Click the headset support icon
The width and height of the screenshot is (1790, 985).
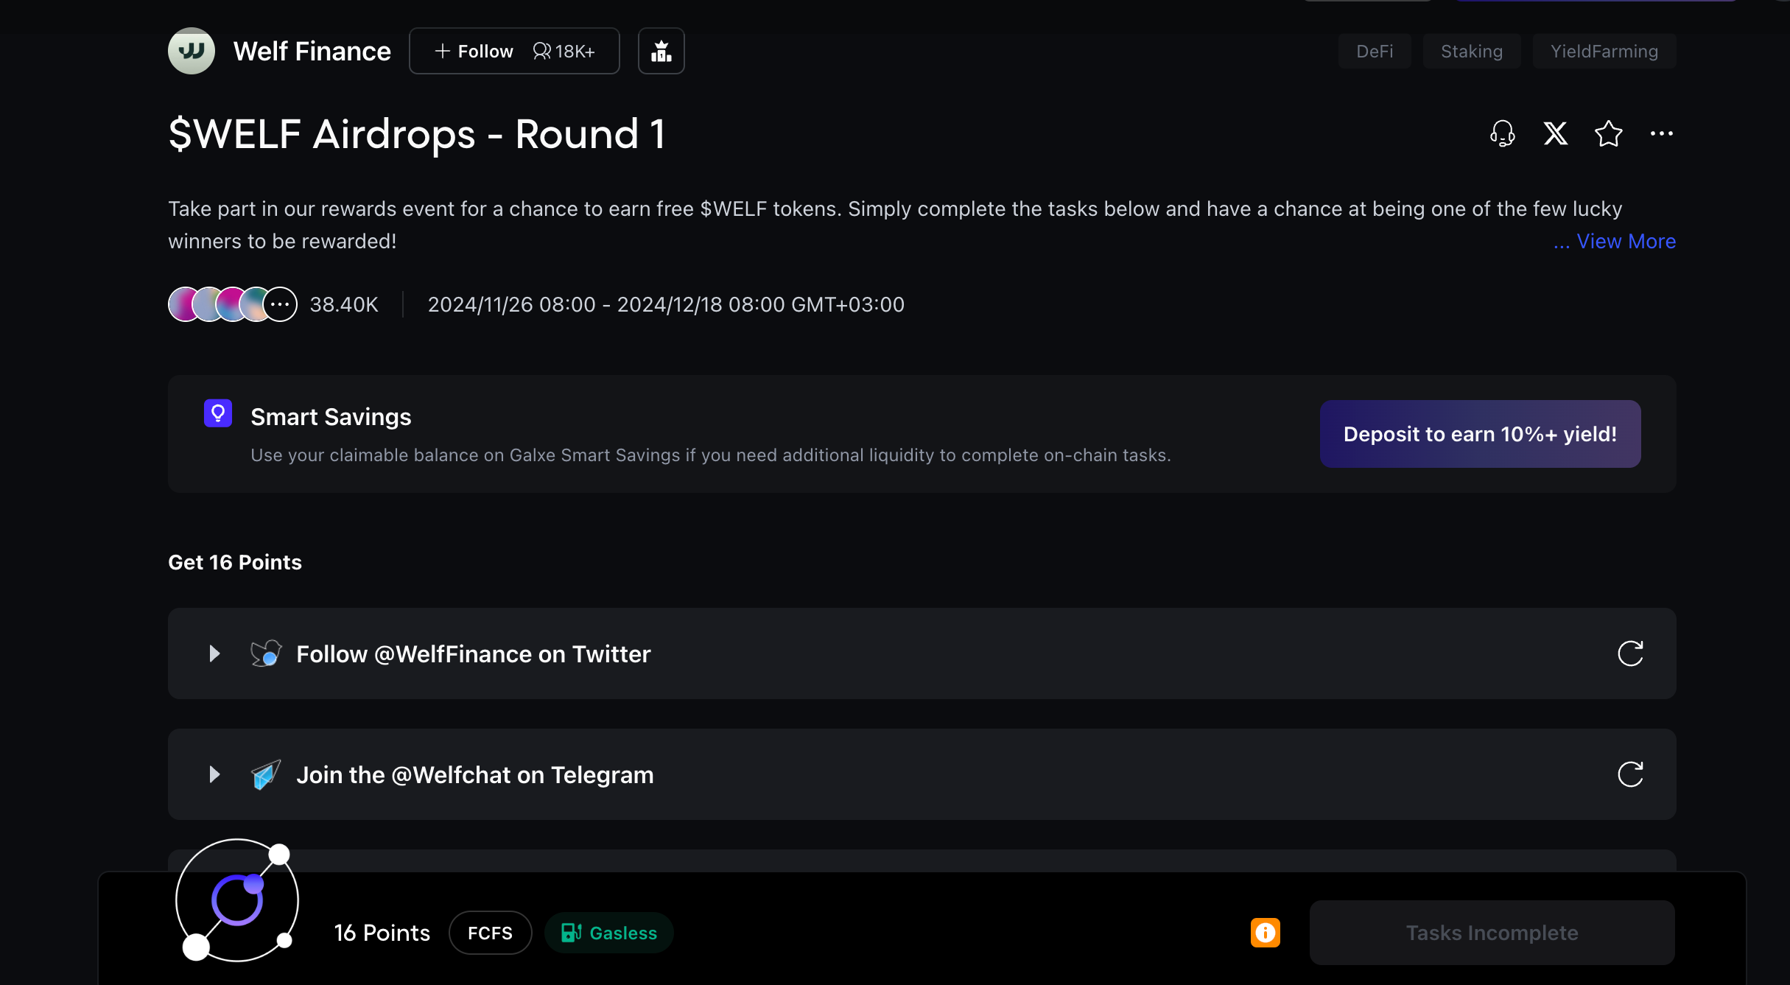tap(1502, 133)
